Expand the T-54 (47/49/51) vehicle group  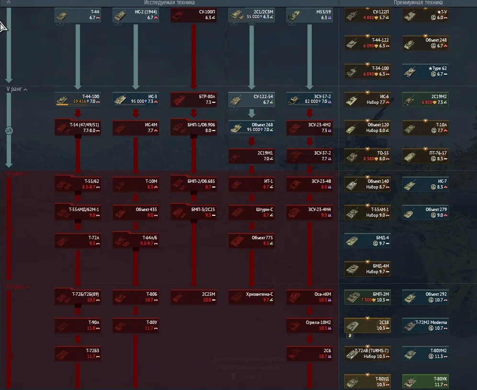[78, 136]
